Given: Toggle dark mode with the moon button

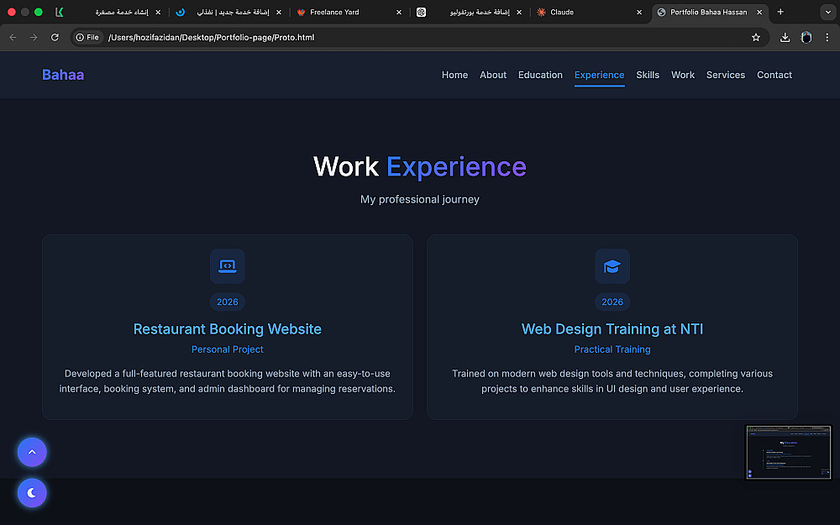Looking at the screenshot, I should point(32,493).
